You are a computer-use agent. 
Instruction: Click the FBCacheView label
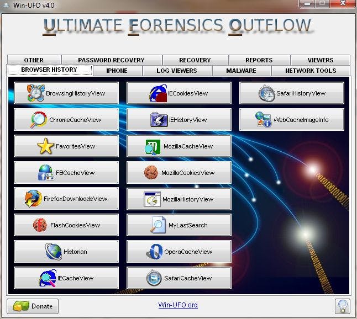(75, 173)
